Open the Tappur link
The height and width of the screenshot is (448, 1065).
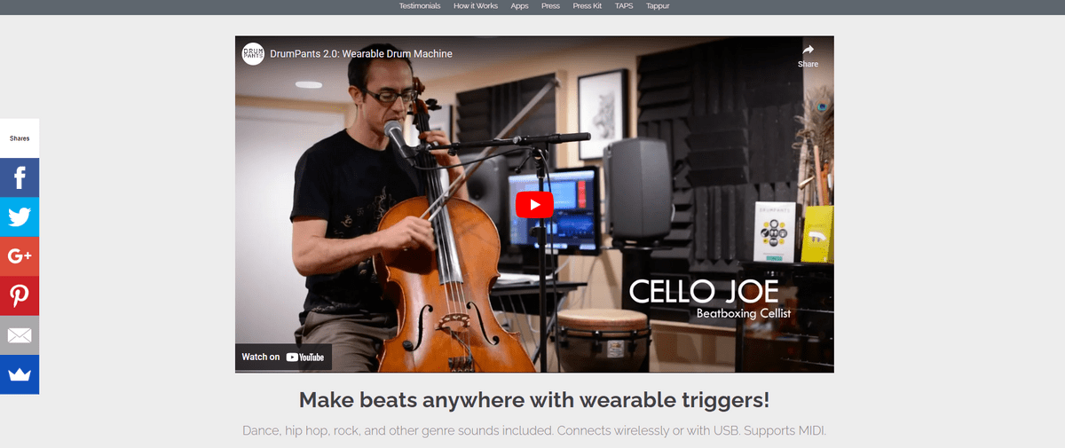(658, 6)
